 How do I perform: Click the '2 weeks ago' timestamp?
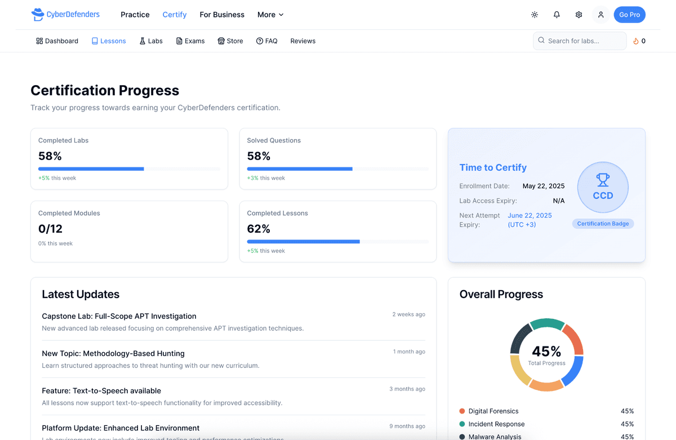point(409,314)
